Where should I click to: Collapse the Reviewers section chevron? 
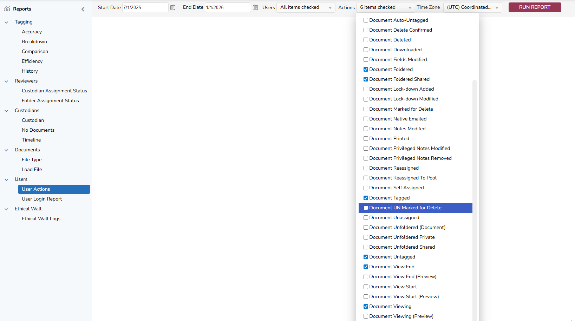[x=6, y=81]
